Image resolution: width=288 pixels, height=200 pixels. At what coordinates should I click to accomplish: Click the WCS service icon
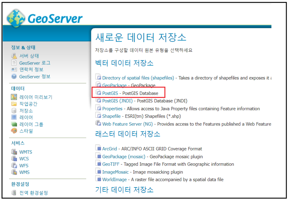[14, 159]
